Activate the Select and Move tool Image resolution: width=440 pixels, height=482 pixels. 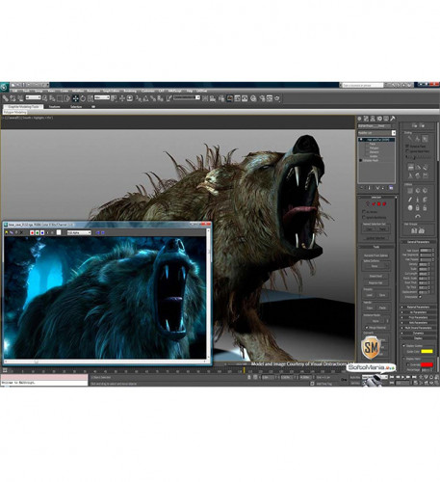[75, 98]
